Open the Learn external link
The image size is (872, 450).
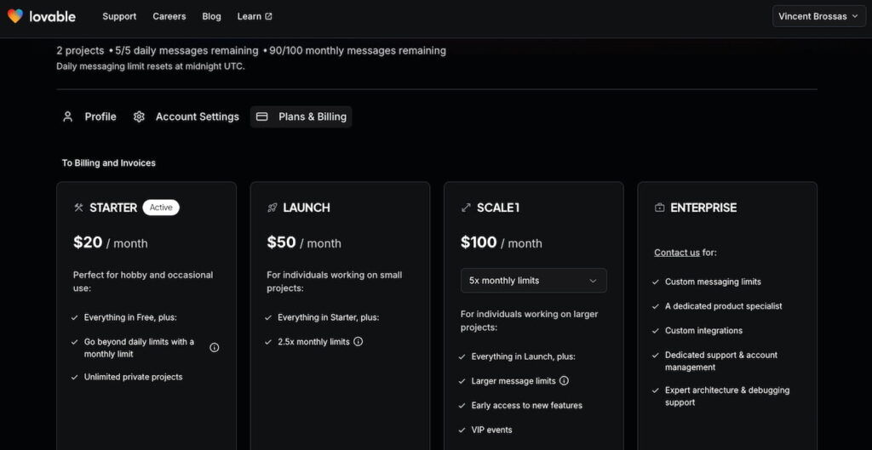coord(255,17)
